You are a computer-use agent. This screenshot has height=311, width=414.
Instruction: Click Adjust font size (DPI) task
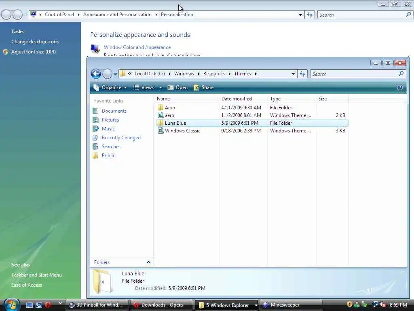coord(34,52)
